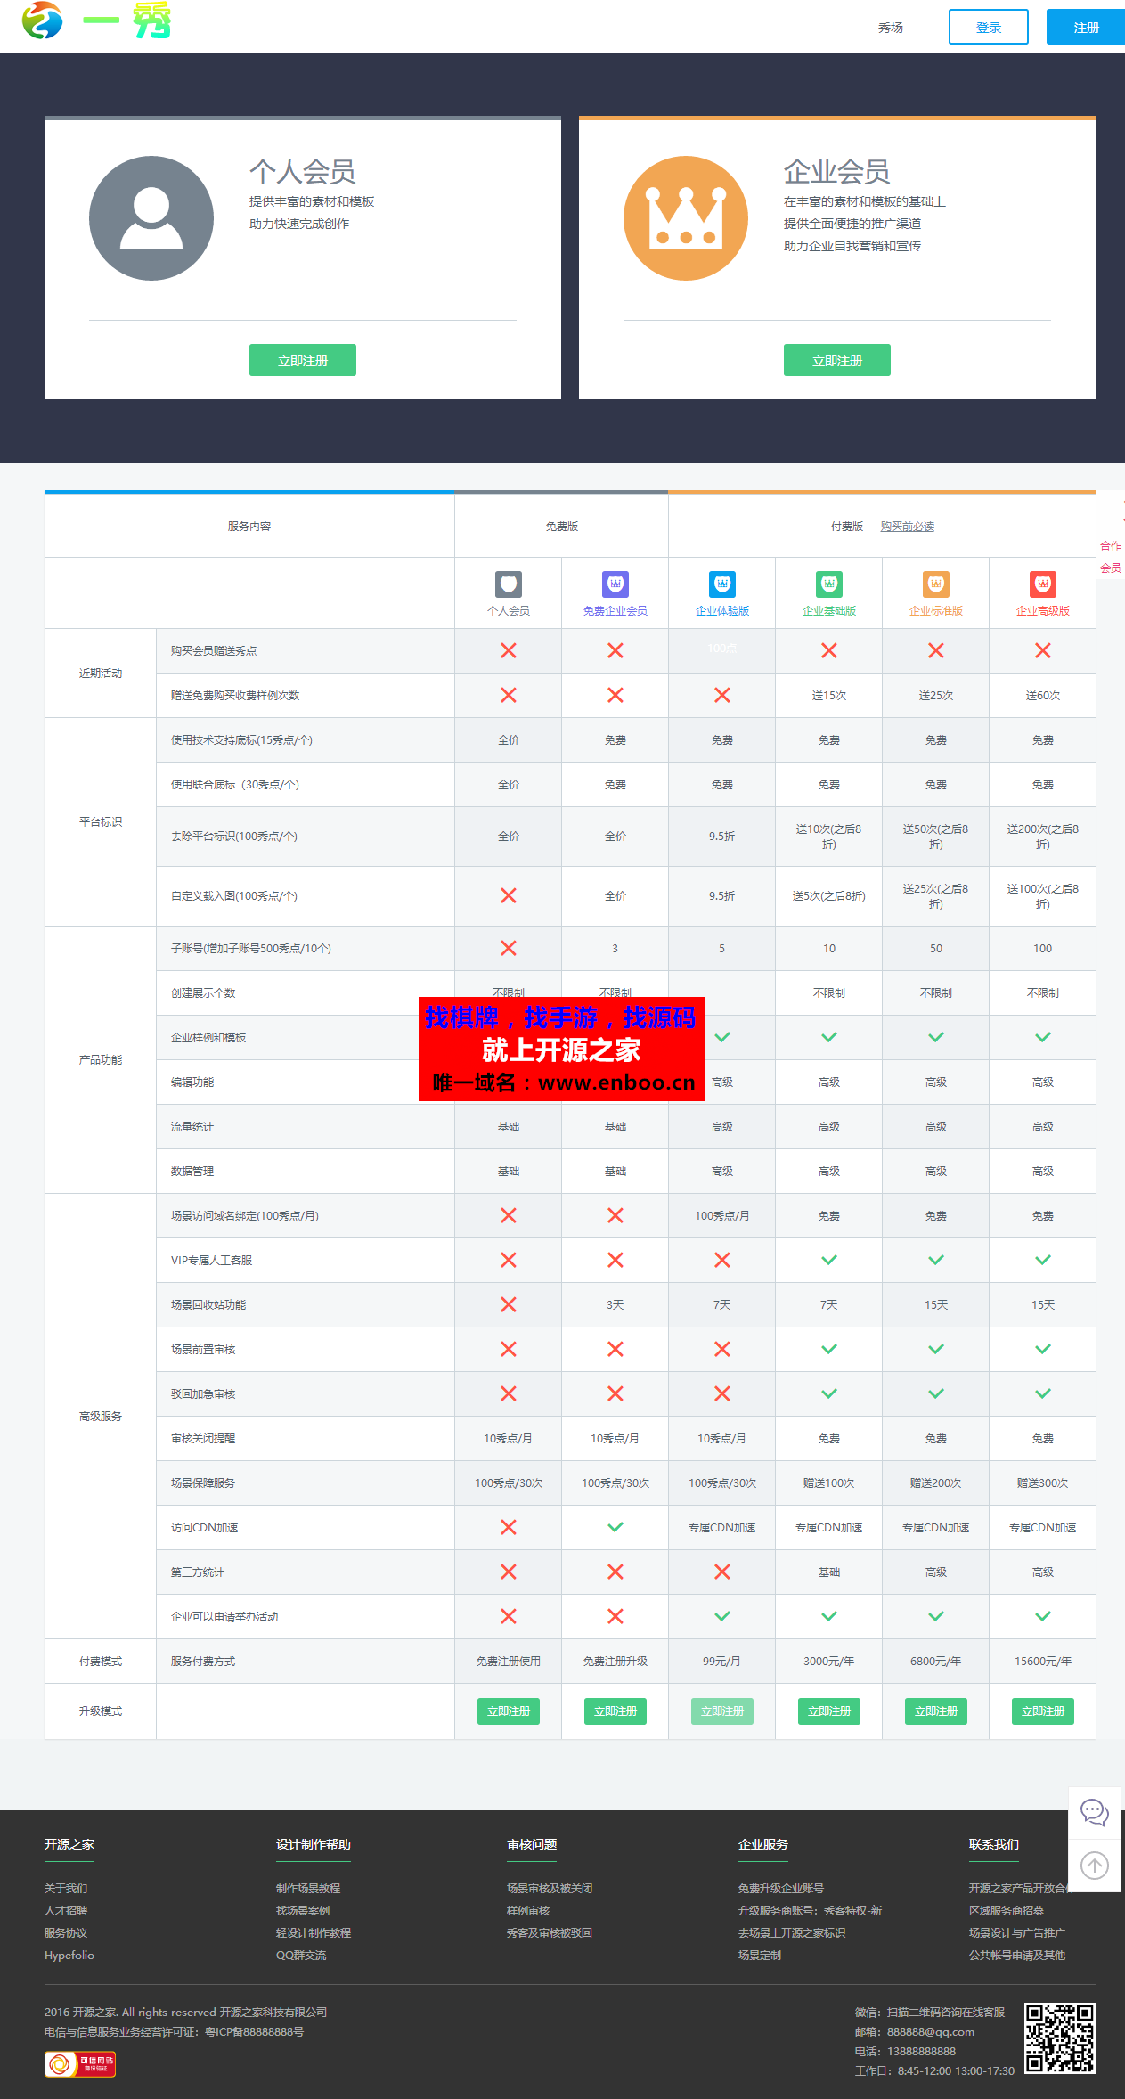Select the 免费企业会员 plan icon
The image size is (1125, 2099).
(x=615, y=584)
